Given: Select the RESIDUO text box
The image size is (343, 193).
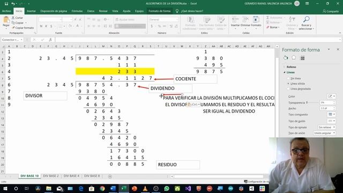Looking at the screenshot, I should click(x=178, y=165).
